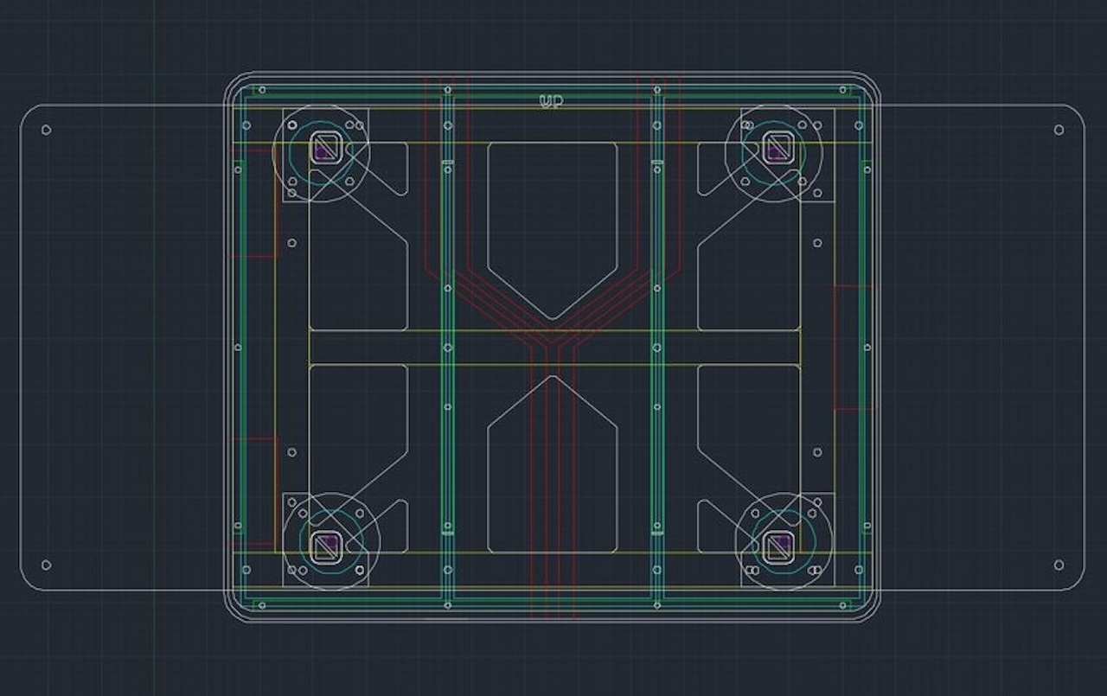Image resolution: width=1107 pixels, height=696 pixels.
Task: Click the "UP" text label at top
Action: [x=551, y=102]
